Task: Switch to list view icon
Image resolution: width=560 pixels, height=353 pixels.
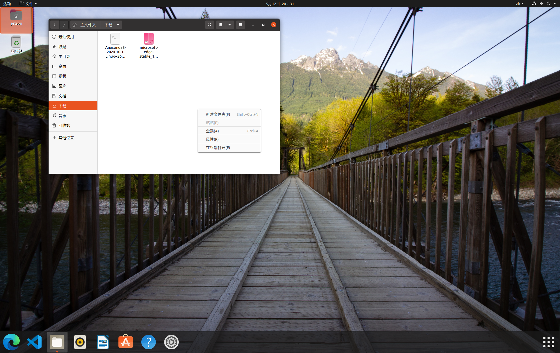Action: tap(221, 25)
